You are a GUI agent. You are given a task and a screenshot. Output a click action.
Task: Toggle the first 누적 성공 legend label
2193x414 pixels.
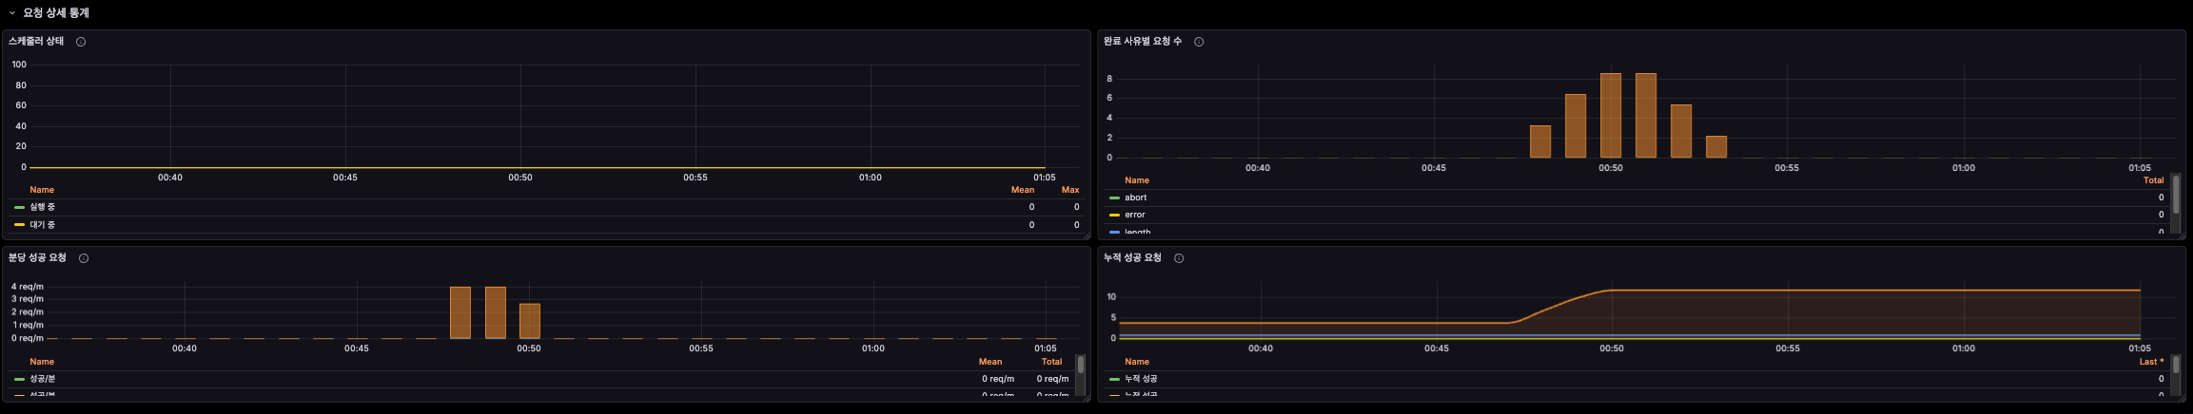[1141, 379]
